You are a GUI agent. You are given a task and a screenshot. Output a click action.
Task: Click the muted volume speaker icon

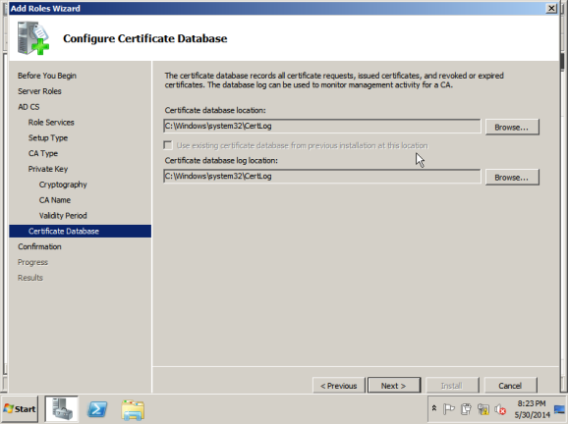pos(500,409)
